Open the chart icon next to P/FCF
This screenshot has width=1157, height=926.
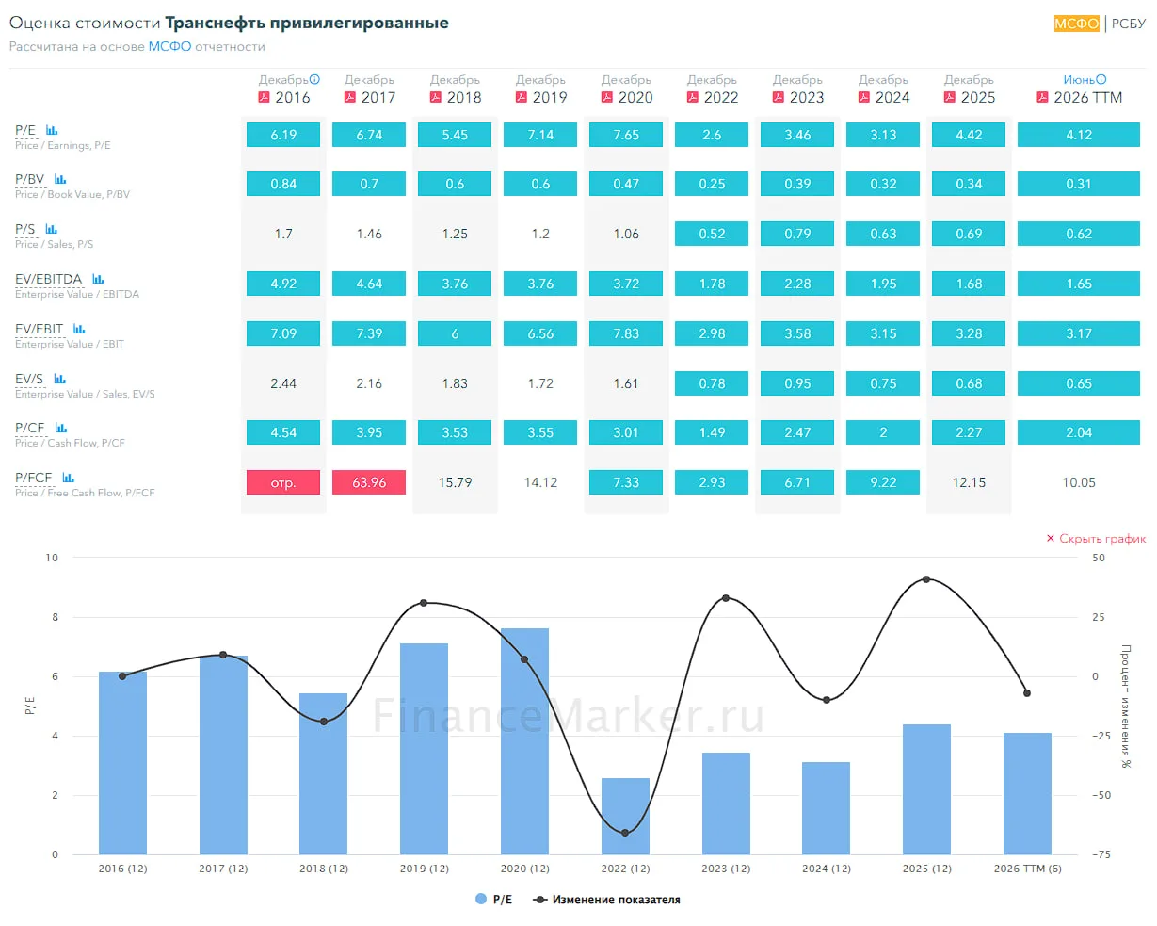(68, 478)
